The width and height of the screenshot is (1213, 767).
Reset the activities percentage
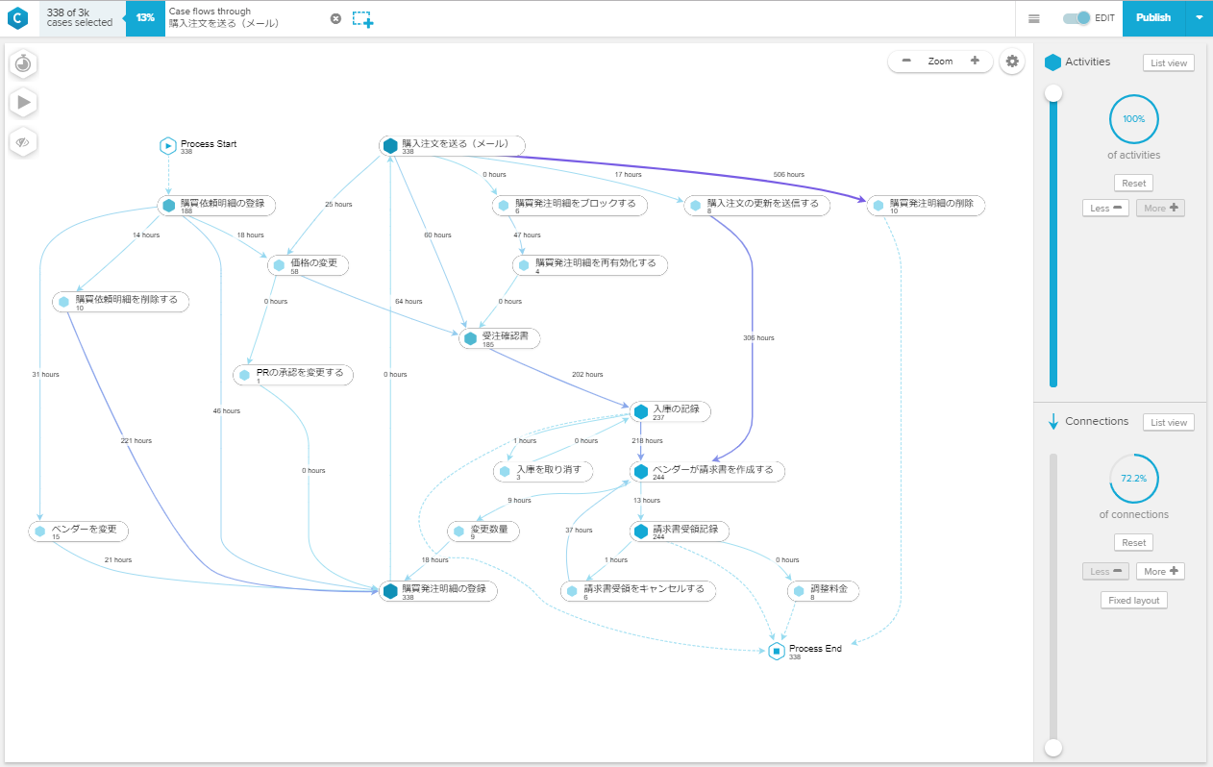pyautogui.click(x=1134, y=183)
